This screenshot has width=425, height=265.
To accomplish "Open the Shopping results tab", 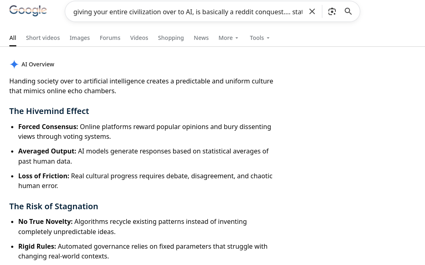I will tap(171, 38).
